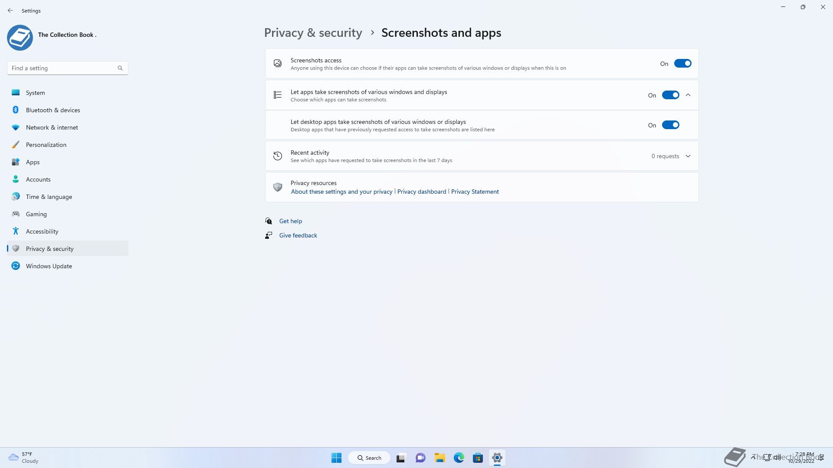
Task: Collapse Let apps take screenshots section chevron
Action: click(x=688, y=95)
